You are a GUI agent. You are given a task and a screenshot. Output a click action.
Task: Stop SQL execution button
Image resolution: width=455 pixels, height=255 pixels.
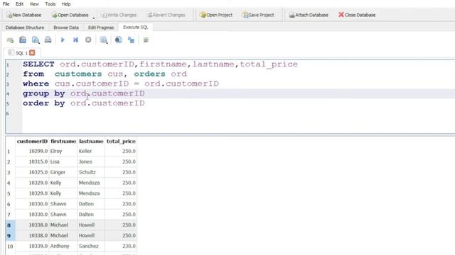[x=88, y=40]
